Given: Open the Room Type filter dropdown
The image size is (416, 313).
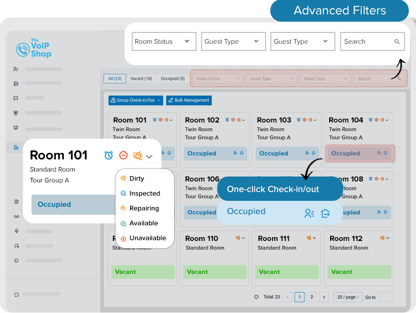Looking at the screenshot, I should (x=326, y=79).
